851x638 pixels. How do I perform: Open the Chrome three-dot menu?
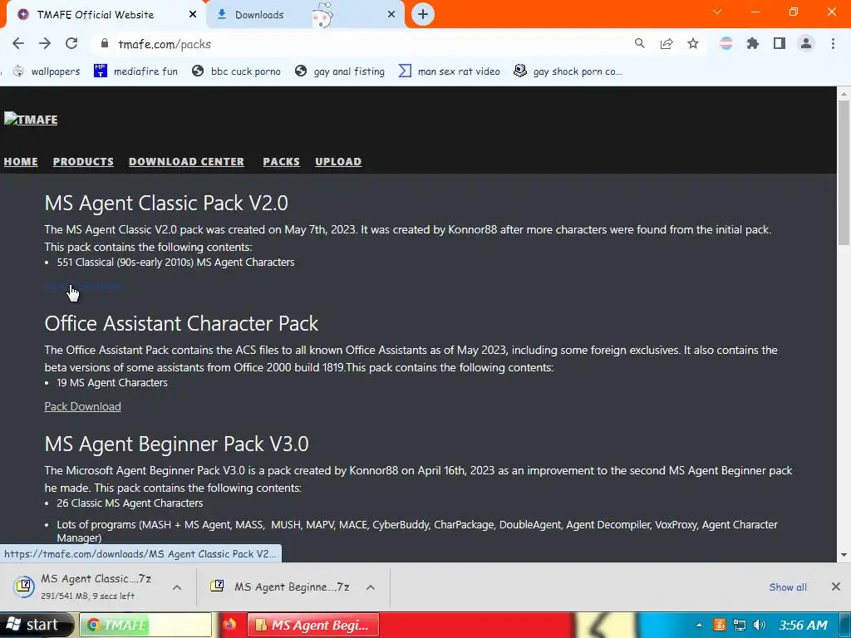click(x=833, y=43)
